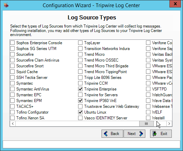Select Symantec EPC checkbox
The width and height of the screenshot is (183, 151).
click(x=12, y=95)
